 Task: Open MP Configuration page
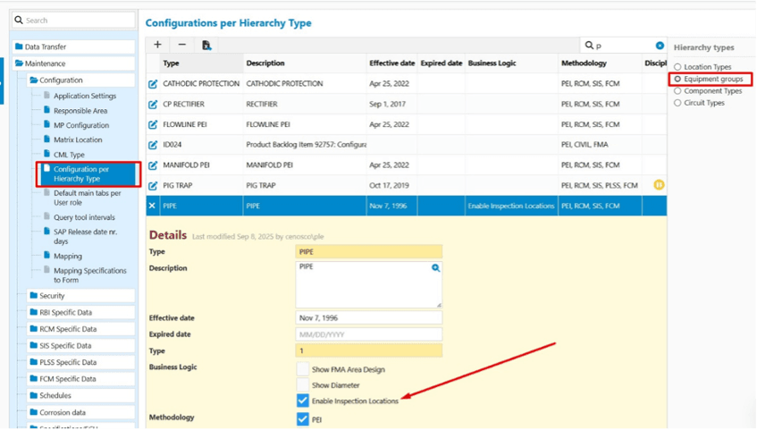(81, 125)
